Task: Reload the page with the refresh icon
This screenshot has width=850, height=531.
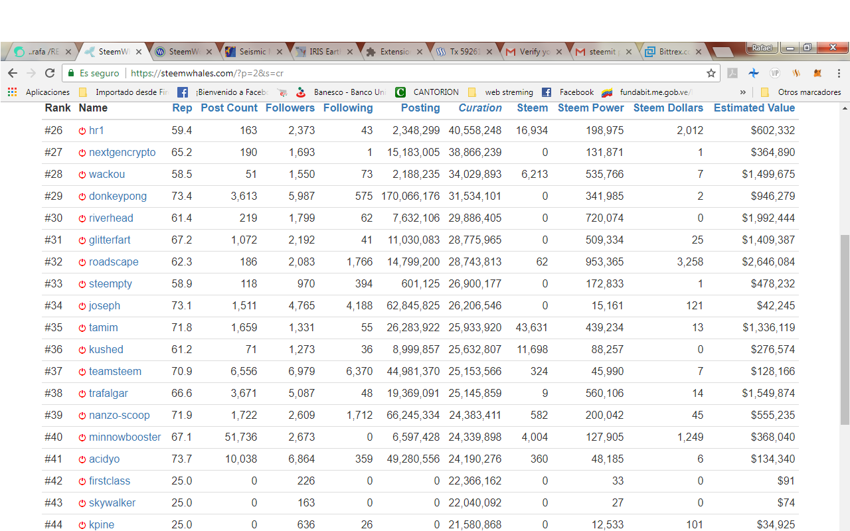Action: [50, 73]
